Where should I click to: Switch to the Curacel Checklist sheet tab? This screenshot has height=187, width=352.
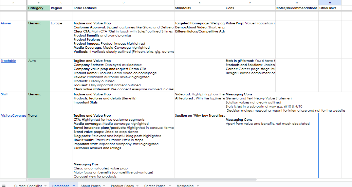(28, 185)
